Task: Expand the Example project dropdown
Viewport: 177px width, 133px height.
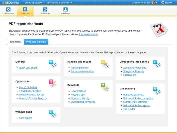Action: coord(33,3)
